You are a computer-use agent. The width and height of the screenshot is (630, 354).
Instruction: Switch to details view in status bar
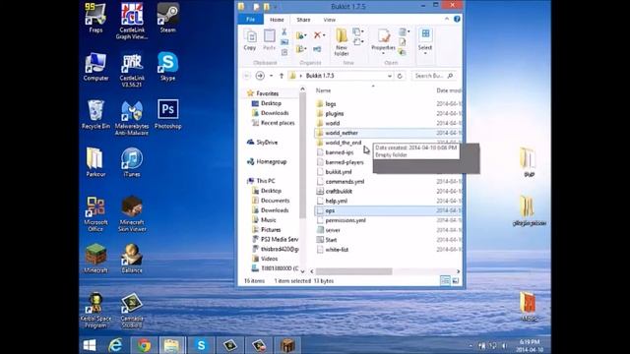pyautogui.click(x=445, y=281)
